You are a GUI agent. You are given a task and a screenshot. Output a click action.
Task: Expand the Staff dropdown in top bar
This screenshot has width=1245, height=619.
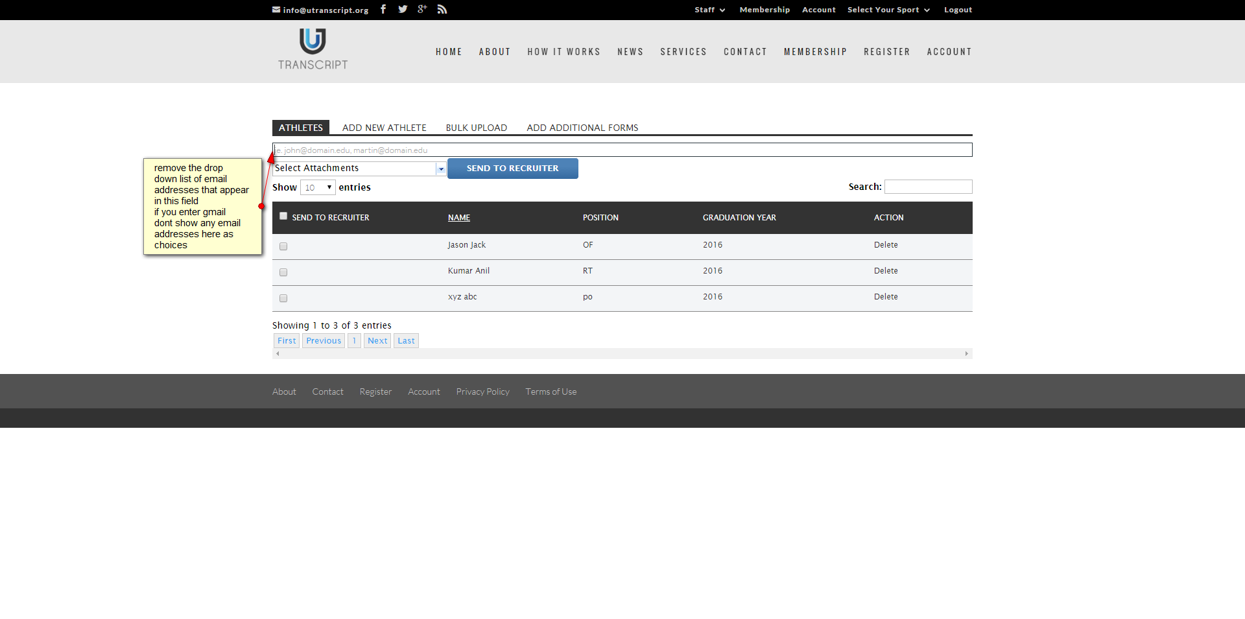coord(710,10)
